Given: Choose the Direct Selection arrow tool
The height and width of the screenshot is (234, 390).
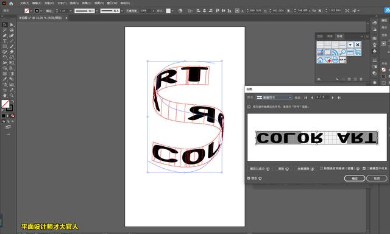Looking at the screenshot, I should tap(12, 24).
